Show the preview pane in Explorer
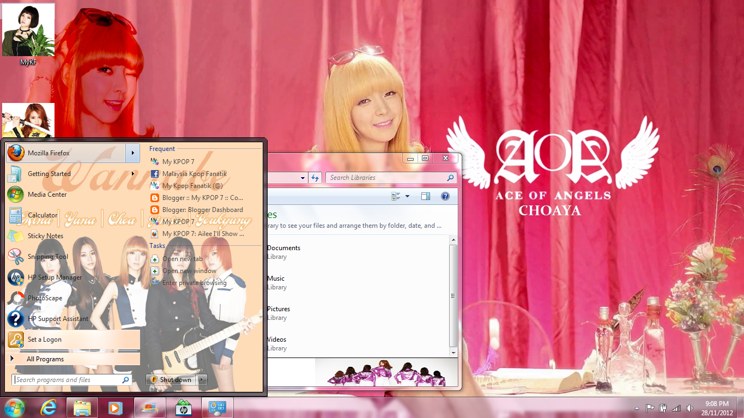 [426, 196]
